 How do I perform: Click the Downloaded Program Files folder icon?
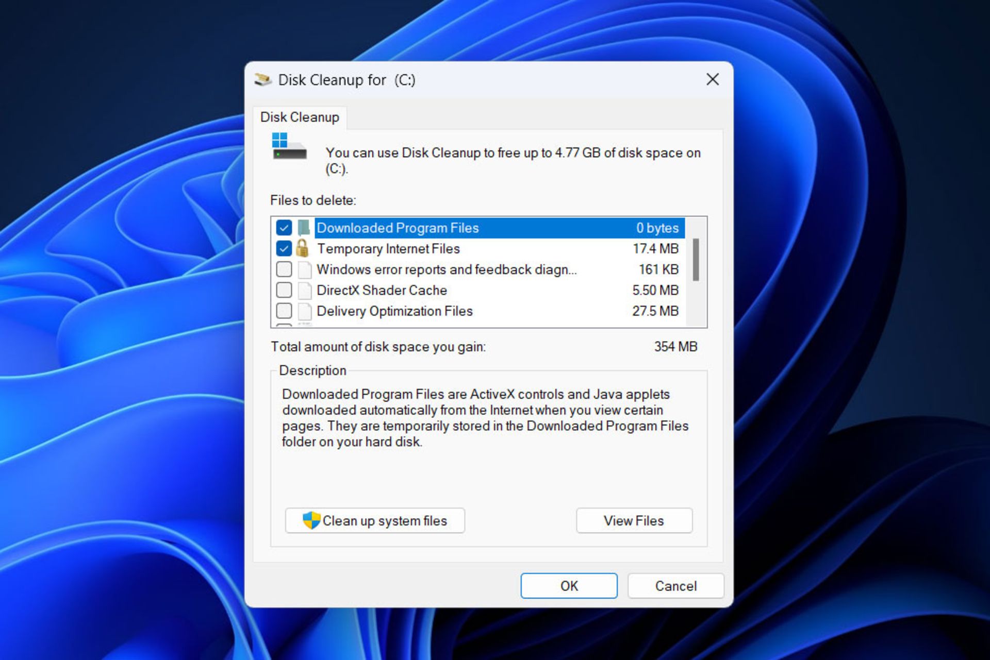click(x=304, y=228)
